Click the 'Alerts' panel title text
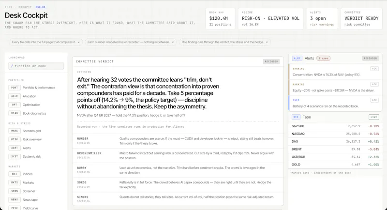 309,58
